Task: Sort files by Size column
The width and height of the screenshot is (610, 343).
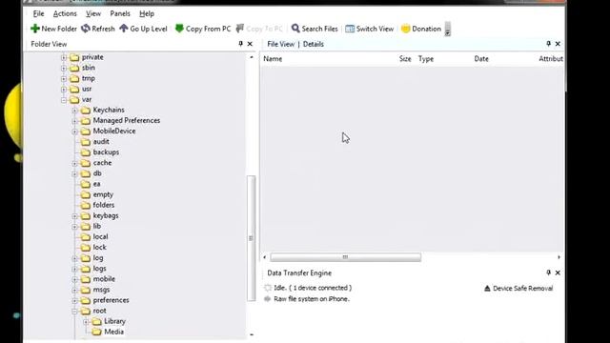Action: pyautogui.click(x=405, y=59)
